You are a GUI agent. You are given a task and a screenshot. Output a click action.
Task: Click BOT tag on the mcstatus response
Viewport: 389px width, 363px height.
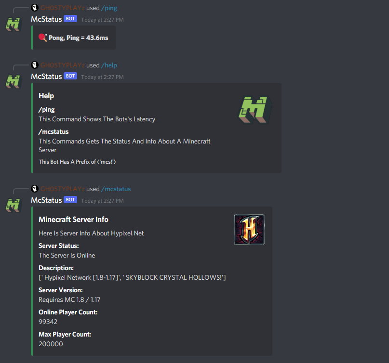(70, 200)
